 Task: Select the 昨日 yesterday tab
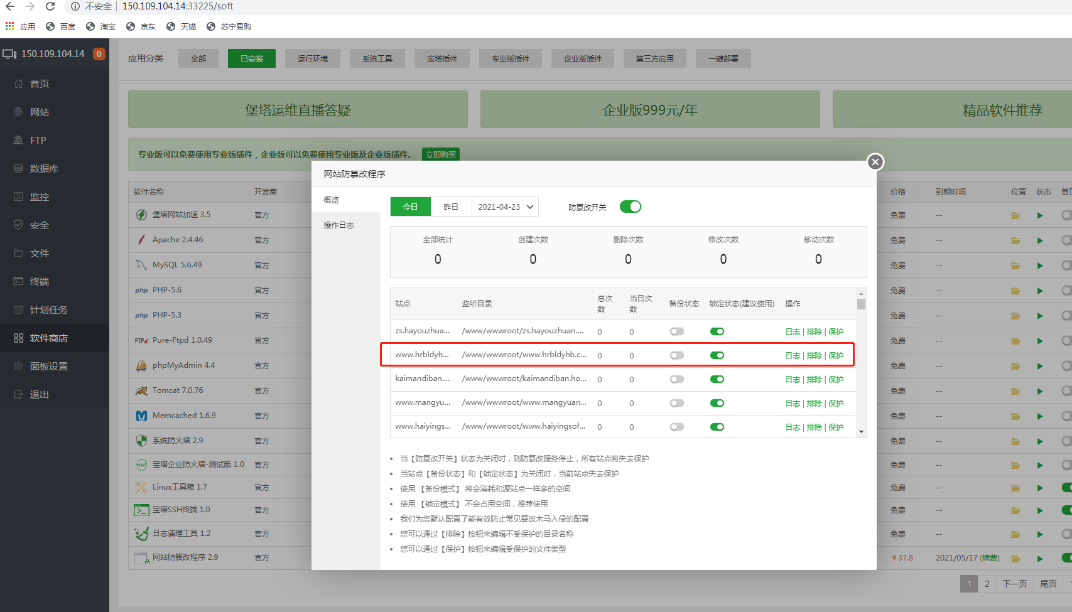[451, 207]
